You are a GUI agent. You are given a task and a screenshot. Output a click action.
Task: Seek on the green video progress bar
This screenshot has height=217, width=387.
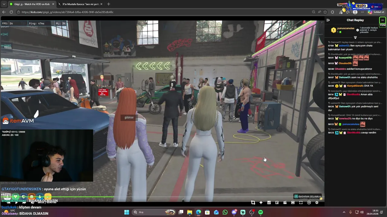pos(162,197)
